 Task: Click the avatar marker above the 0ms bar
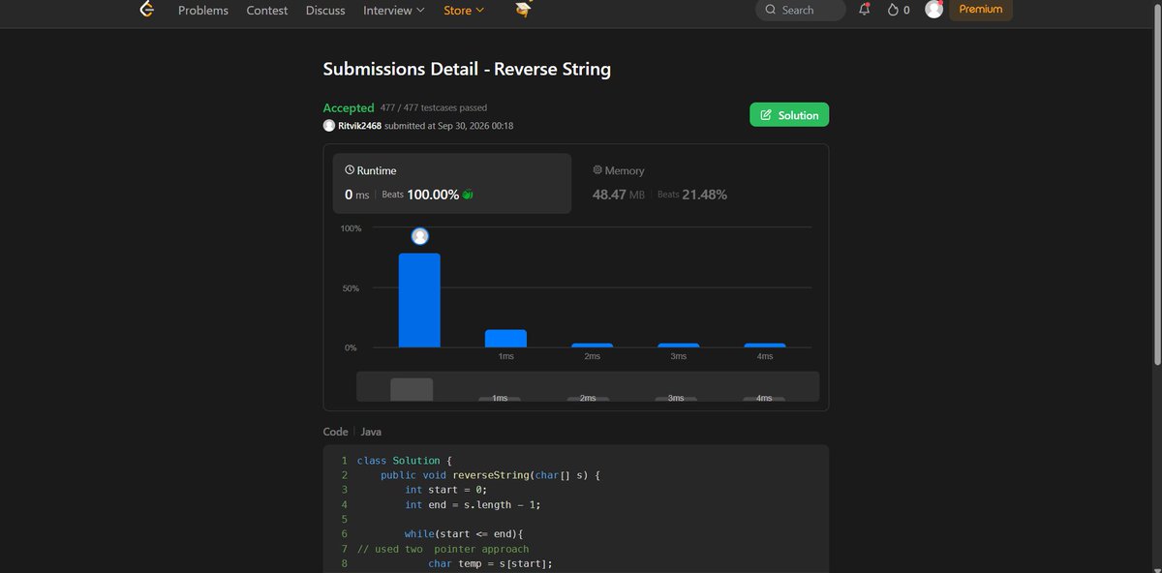point(419,236)
